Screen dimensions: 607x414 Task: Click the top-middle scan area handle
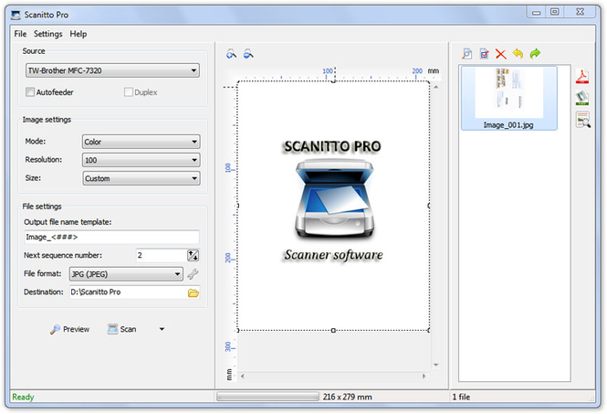[x=333, y=81]
